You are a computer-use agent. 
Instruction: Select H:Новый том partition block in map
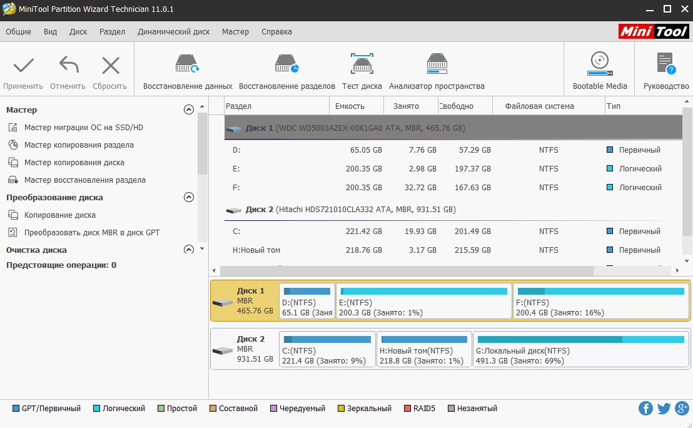(x=424, y=349)
